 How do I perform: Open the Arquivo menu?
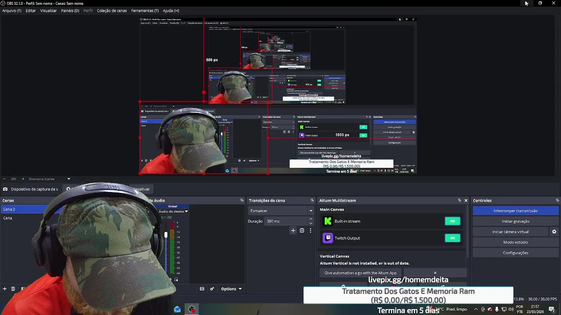12,10
